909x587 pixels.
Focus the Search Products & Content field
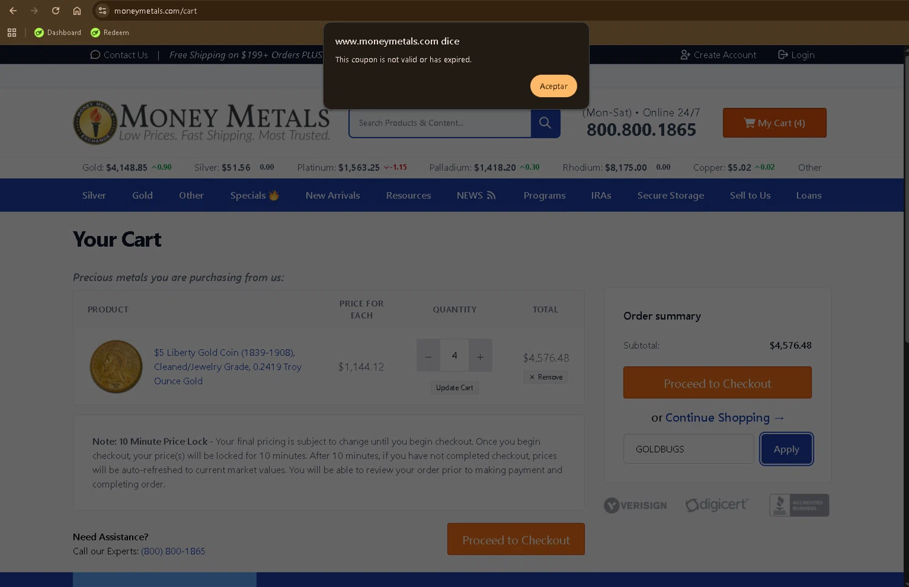(440, 123)
